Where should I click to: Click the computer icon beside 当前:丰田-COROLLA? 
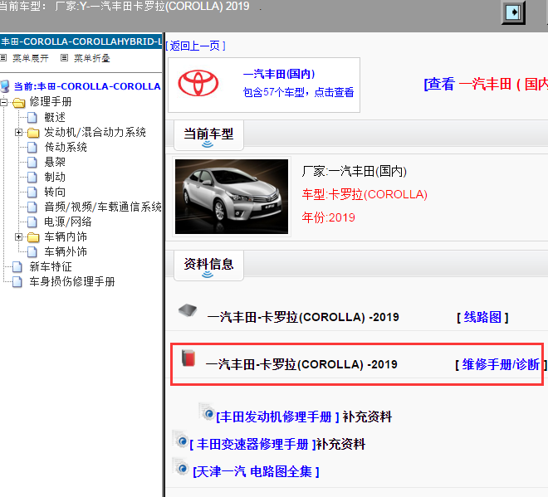pyautogui.click(x=5, y=86)
